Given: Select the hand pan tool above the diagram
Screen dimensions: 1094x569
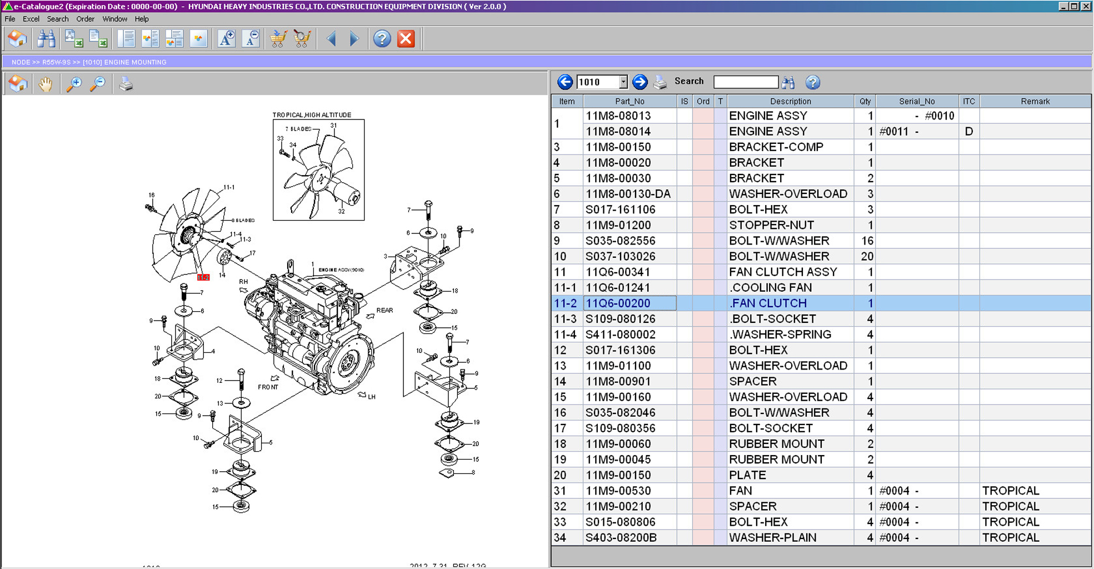Looking at the screenshot, I should click(x=46, y=84).
